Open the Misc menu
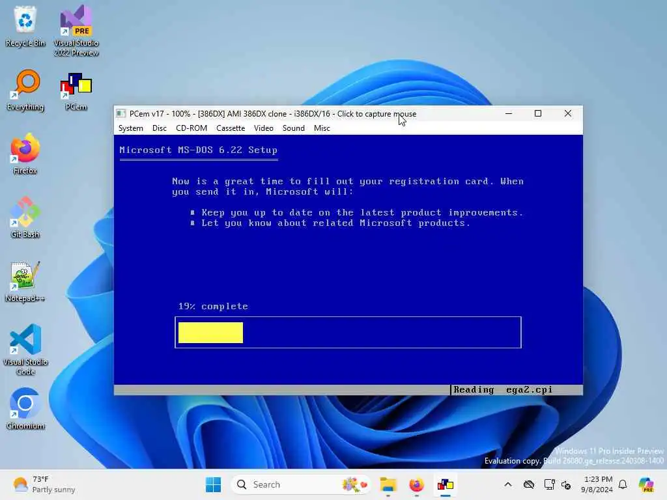The image size is (667, 500). click(322, 128)
